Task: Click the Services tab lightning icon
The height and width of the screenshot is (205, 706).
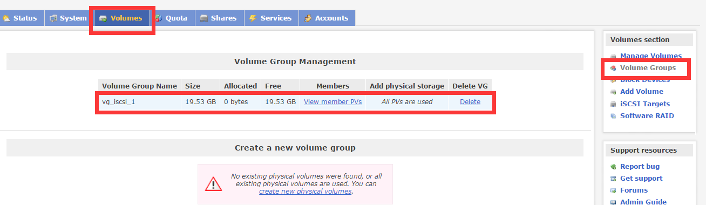Action: click(253, 18)
